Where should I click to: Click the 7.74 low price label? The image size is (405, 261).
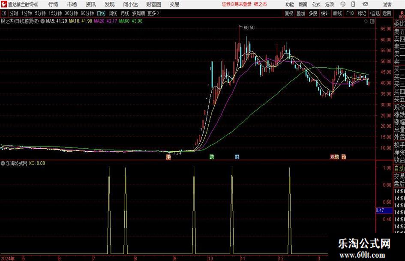tap(177, 153)
